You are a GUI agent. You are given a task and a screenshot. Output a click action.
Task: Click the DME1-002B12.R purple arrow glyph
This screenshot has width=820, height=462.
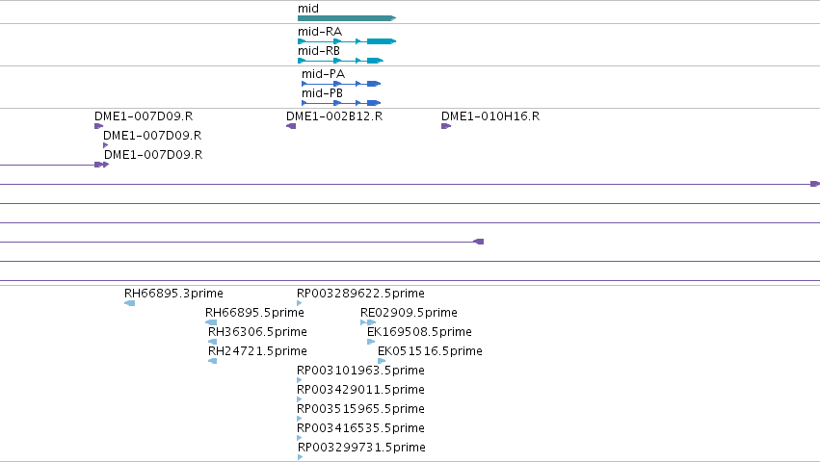(x=291, y=126)
